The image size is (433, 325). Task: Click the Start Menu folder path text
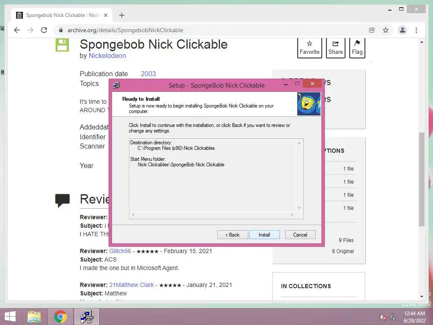click(x=181, y=165)
